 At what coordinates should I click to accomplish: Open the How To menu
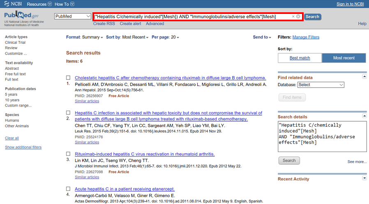coord(64,4)
